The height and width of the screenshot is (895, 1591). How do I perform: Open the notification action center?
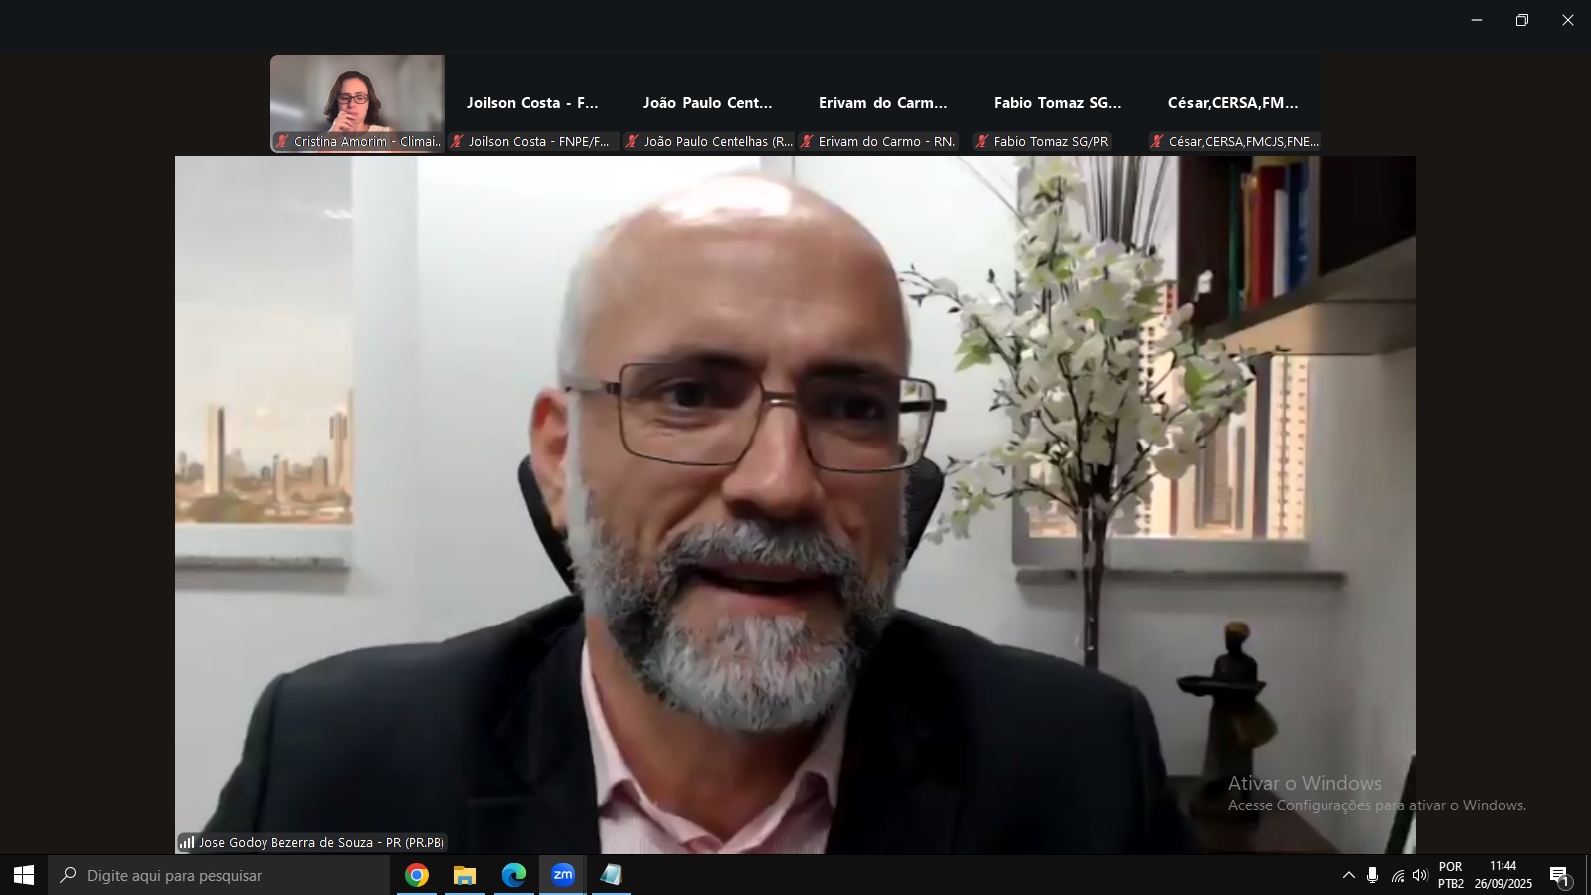tap(1559, 875)
